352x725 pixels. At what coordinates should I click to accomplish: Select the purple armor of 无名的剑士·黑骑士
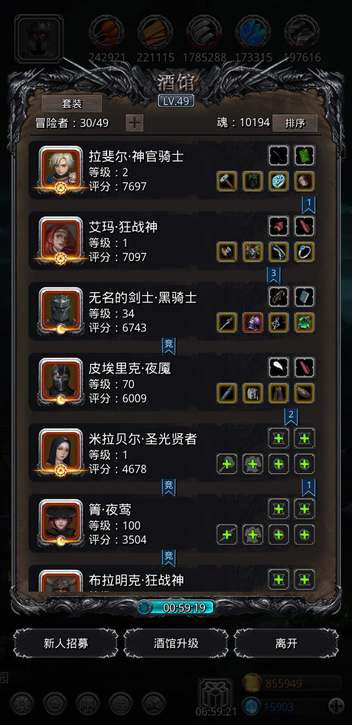tap(253, 323)
